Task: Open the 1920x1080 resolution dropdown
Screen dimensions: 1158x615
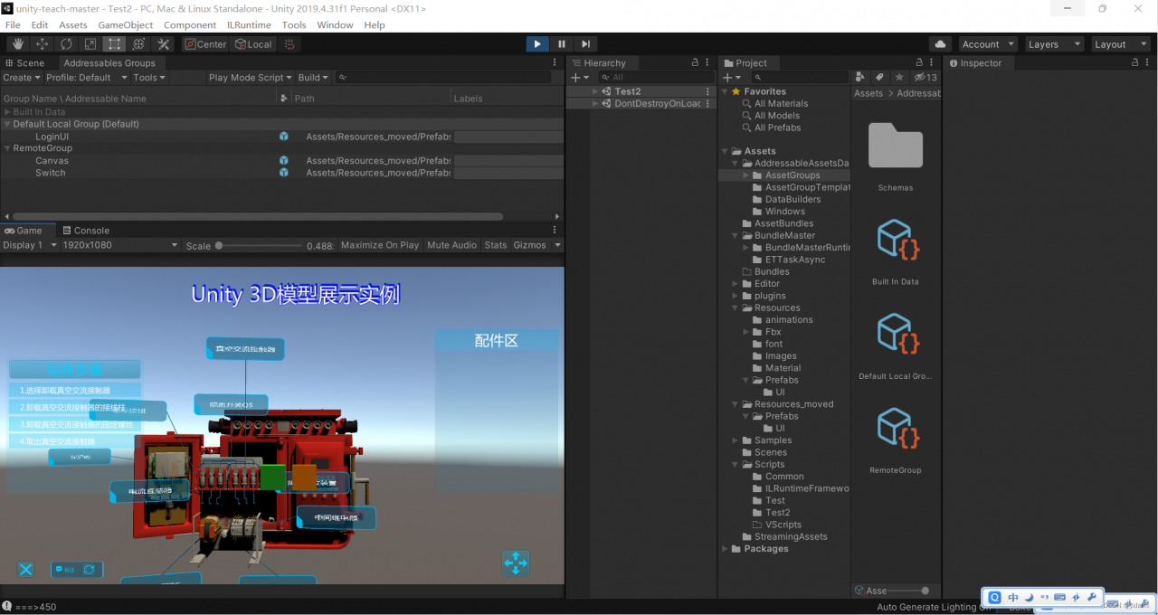Action: [x=120, y=245]
